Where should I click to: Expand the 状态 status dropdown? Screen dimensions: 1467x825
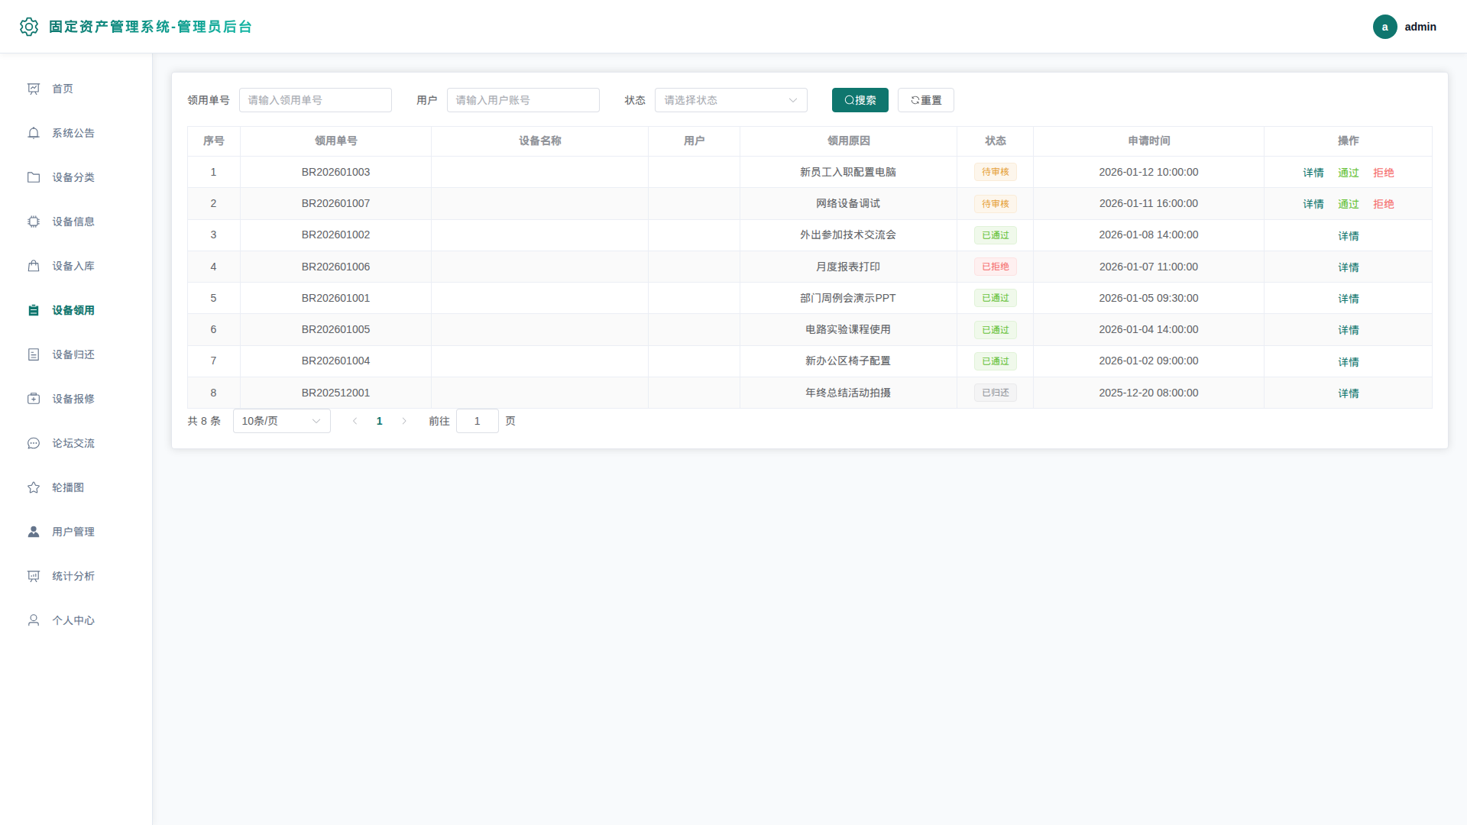coord(730,100)
